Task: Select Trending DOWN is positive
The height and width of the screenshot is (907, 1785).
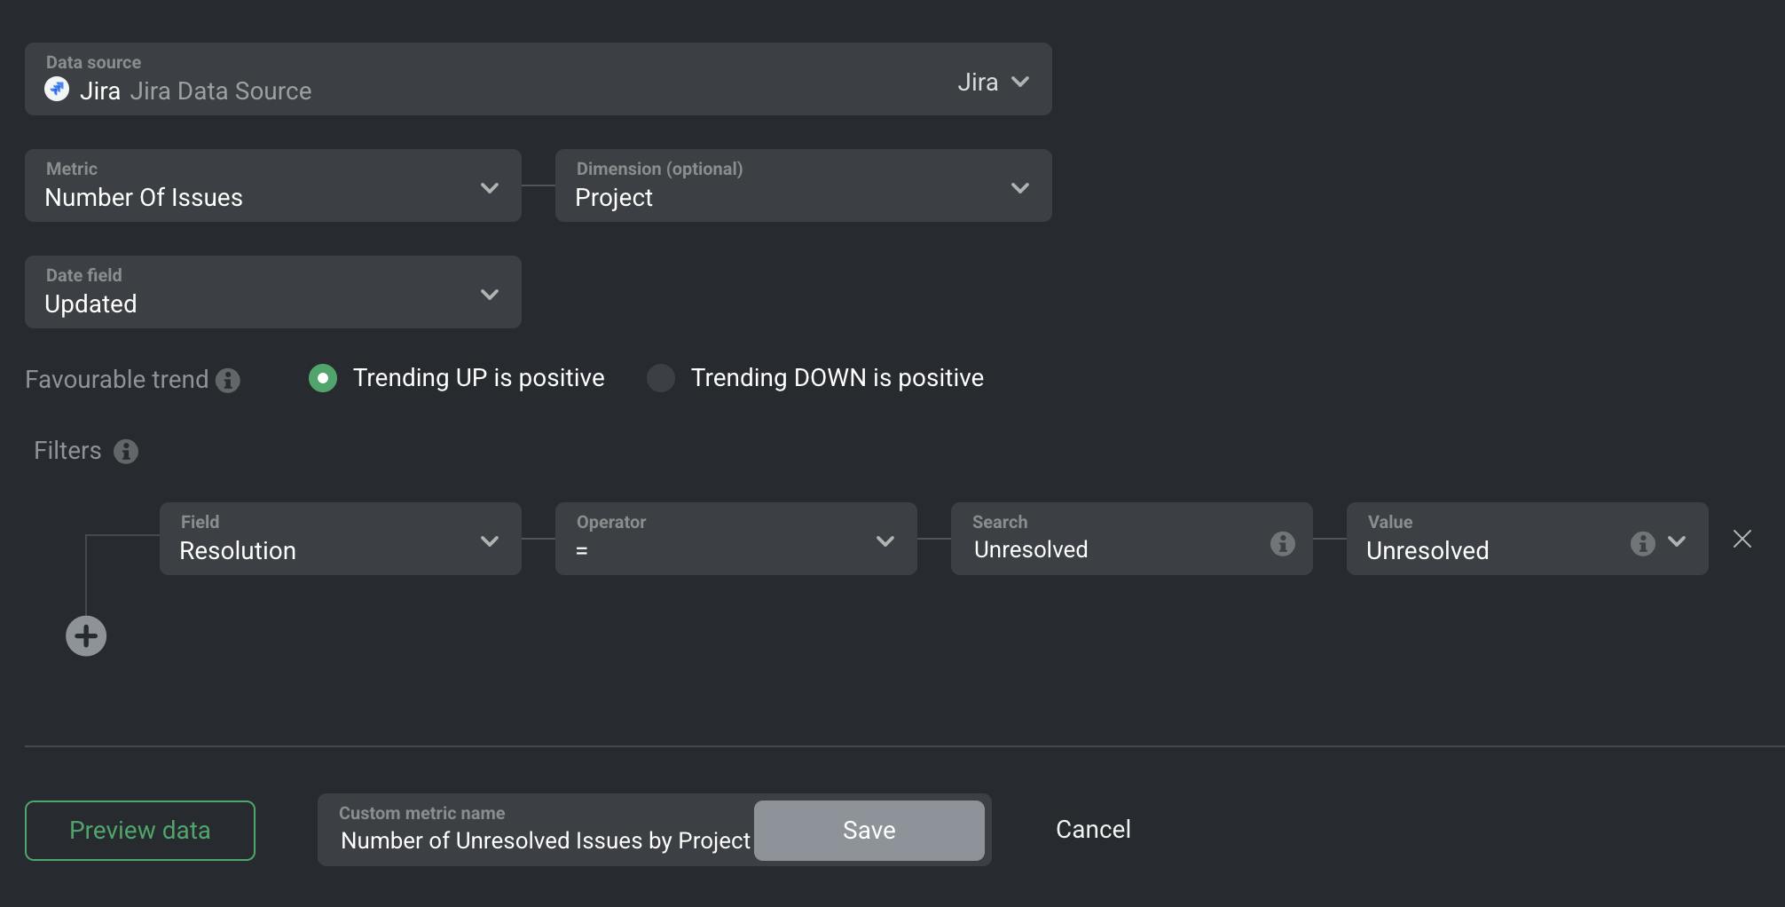Action: (661, 378)
